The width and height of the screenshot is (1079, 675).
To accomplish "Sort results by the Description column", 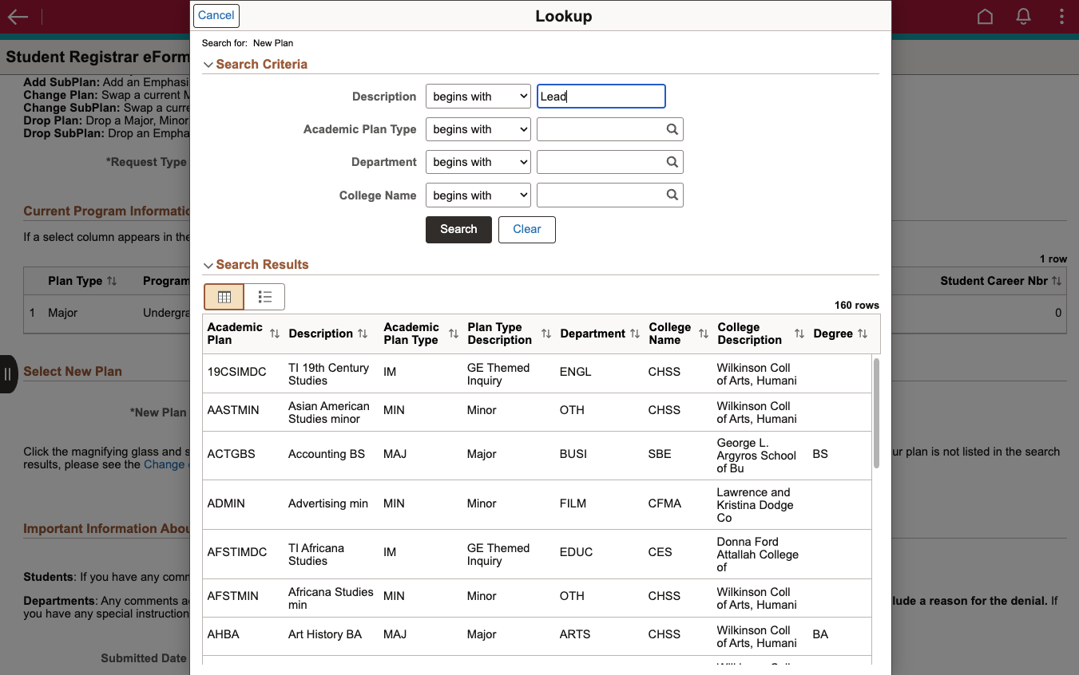I will 363,334.
